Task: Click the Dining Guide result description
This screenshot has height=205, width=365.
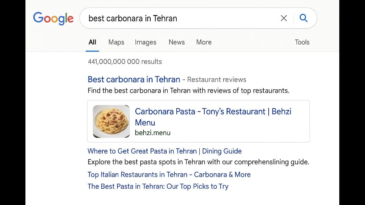Action: point(198,162)
